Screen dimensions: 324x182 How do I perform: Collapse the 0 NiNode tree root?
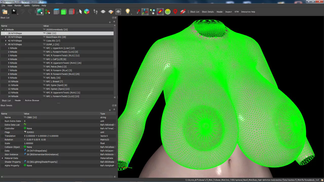(3, 30)
